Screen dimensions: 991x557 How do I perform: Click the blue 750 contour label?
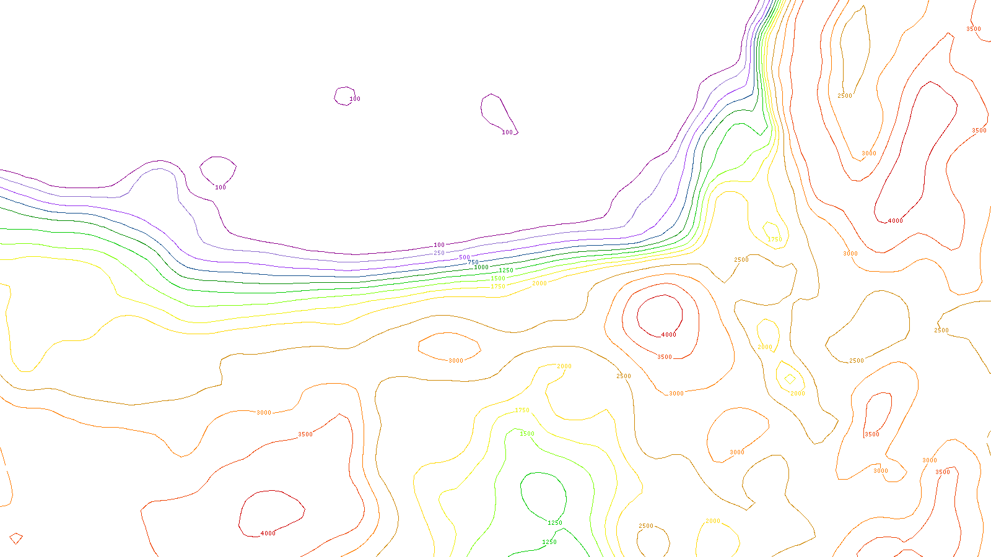pos(473,262)
